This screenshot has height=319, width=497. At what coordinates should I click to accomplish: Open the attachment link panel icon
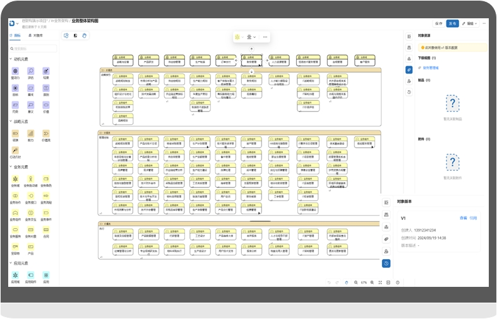tap(409, 69)
